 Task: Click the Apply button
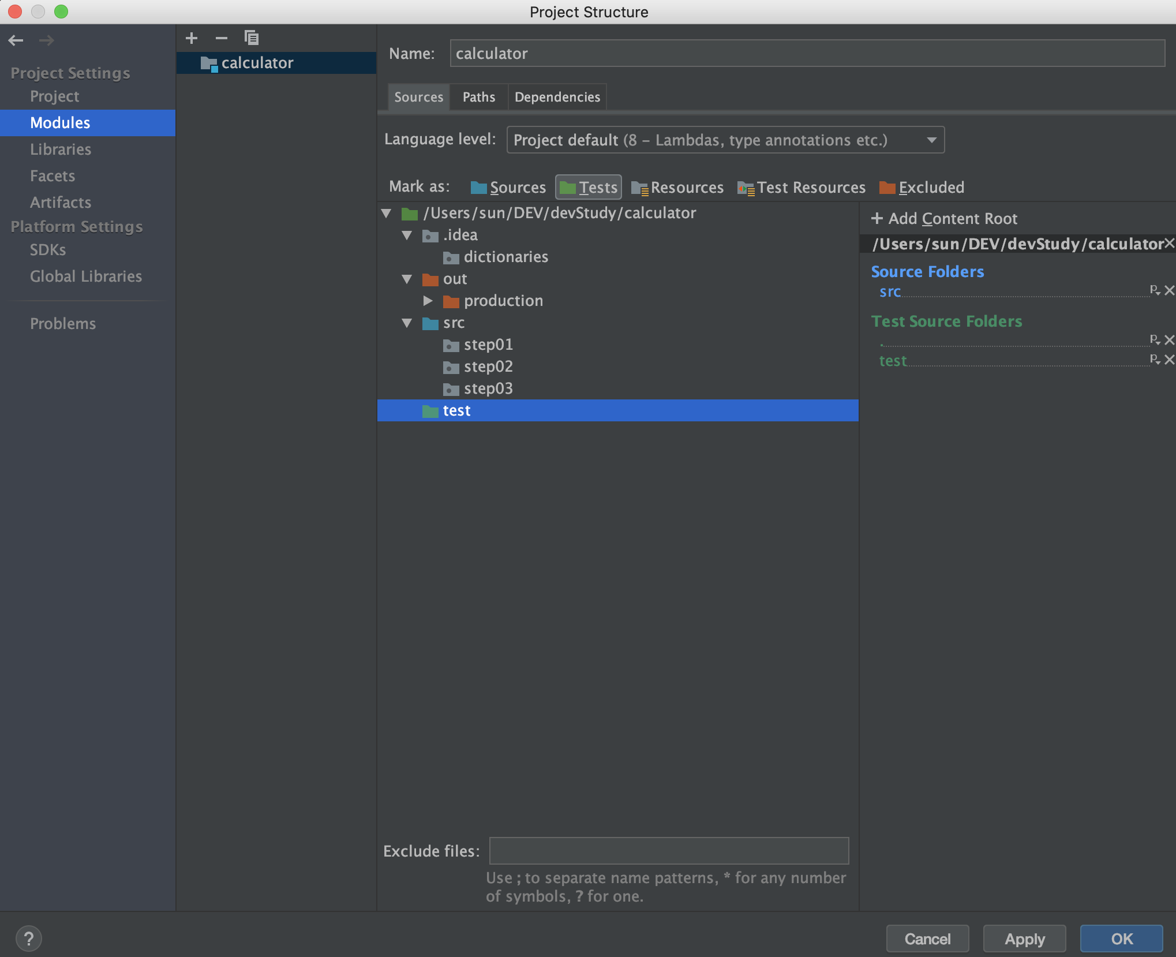(x=1024, y=939)
